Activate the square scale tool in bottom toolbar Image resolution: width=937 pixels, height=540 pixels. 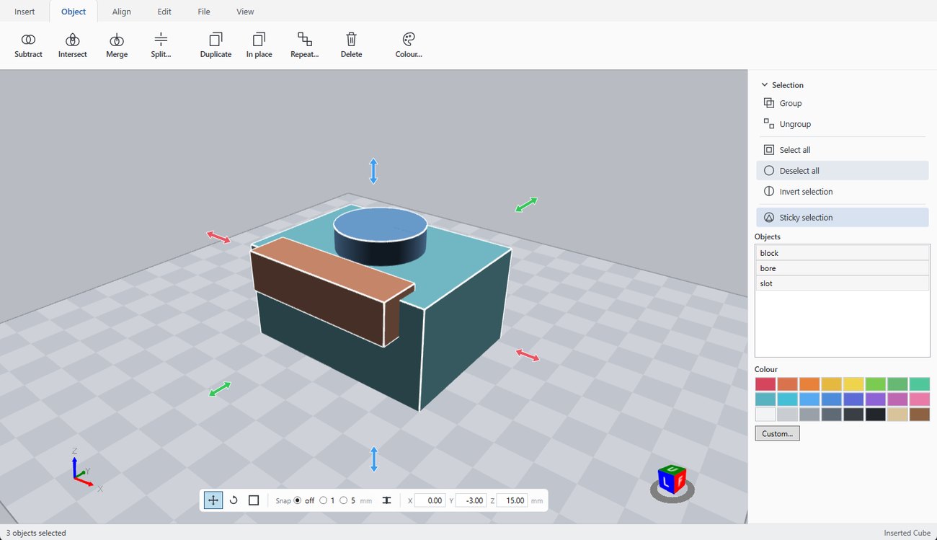tap(254, 500)
